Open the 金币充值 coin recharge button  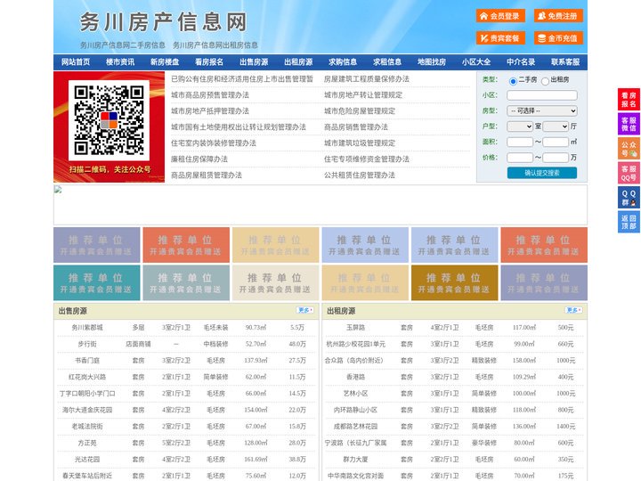point(558,38)
